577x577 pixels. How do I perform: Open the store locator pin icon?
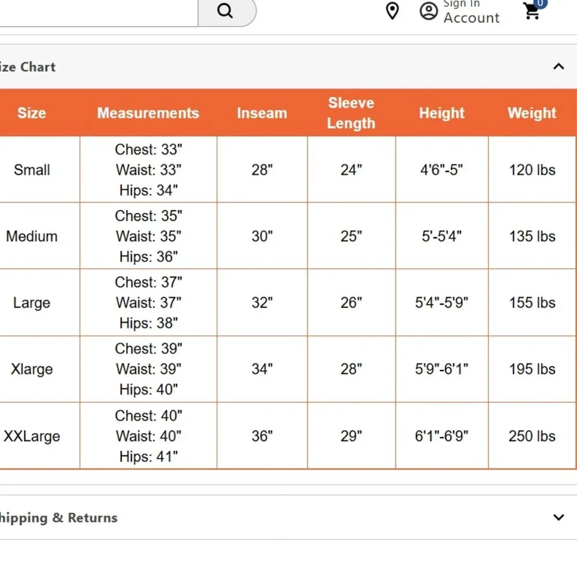pos(392,10)
